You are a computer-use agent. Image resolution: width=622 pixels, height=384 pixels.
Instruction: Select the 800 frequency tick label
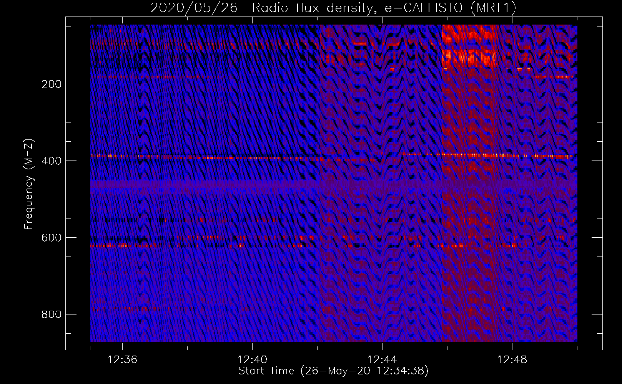click(x=52, y=314)
